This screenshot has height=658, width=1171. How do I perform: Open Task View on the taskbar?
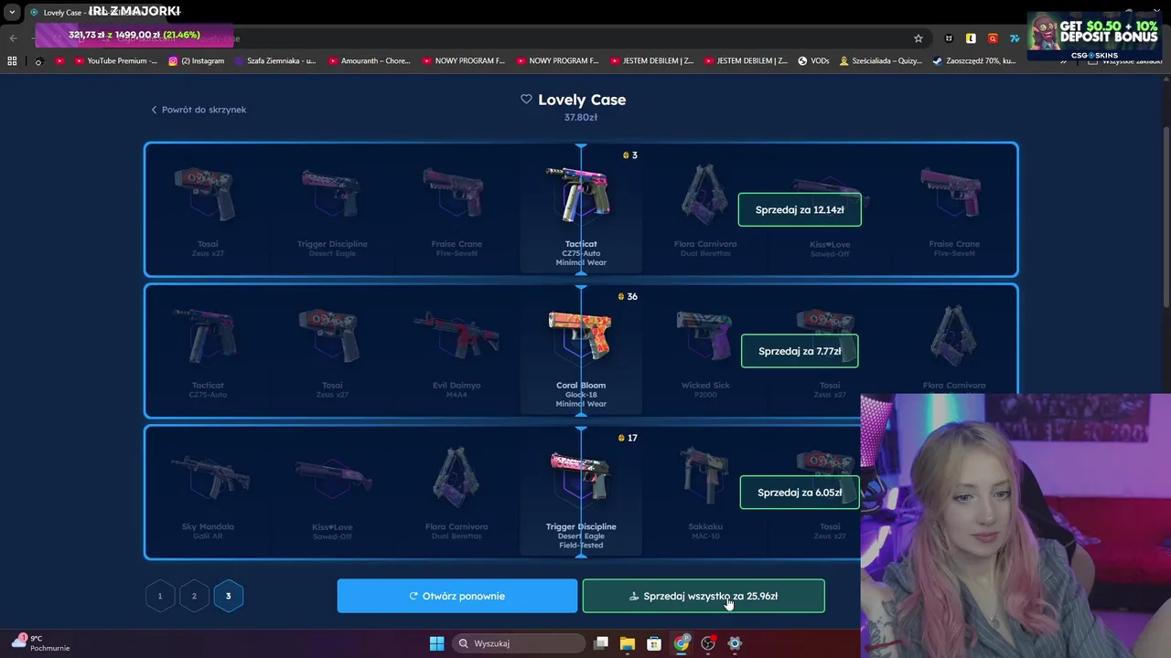click(601, 643)
